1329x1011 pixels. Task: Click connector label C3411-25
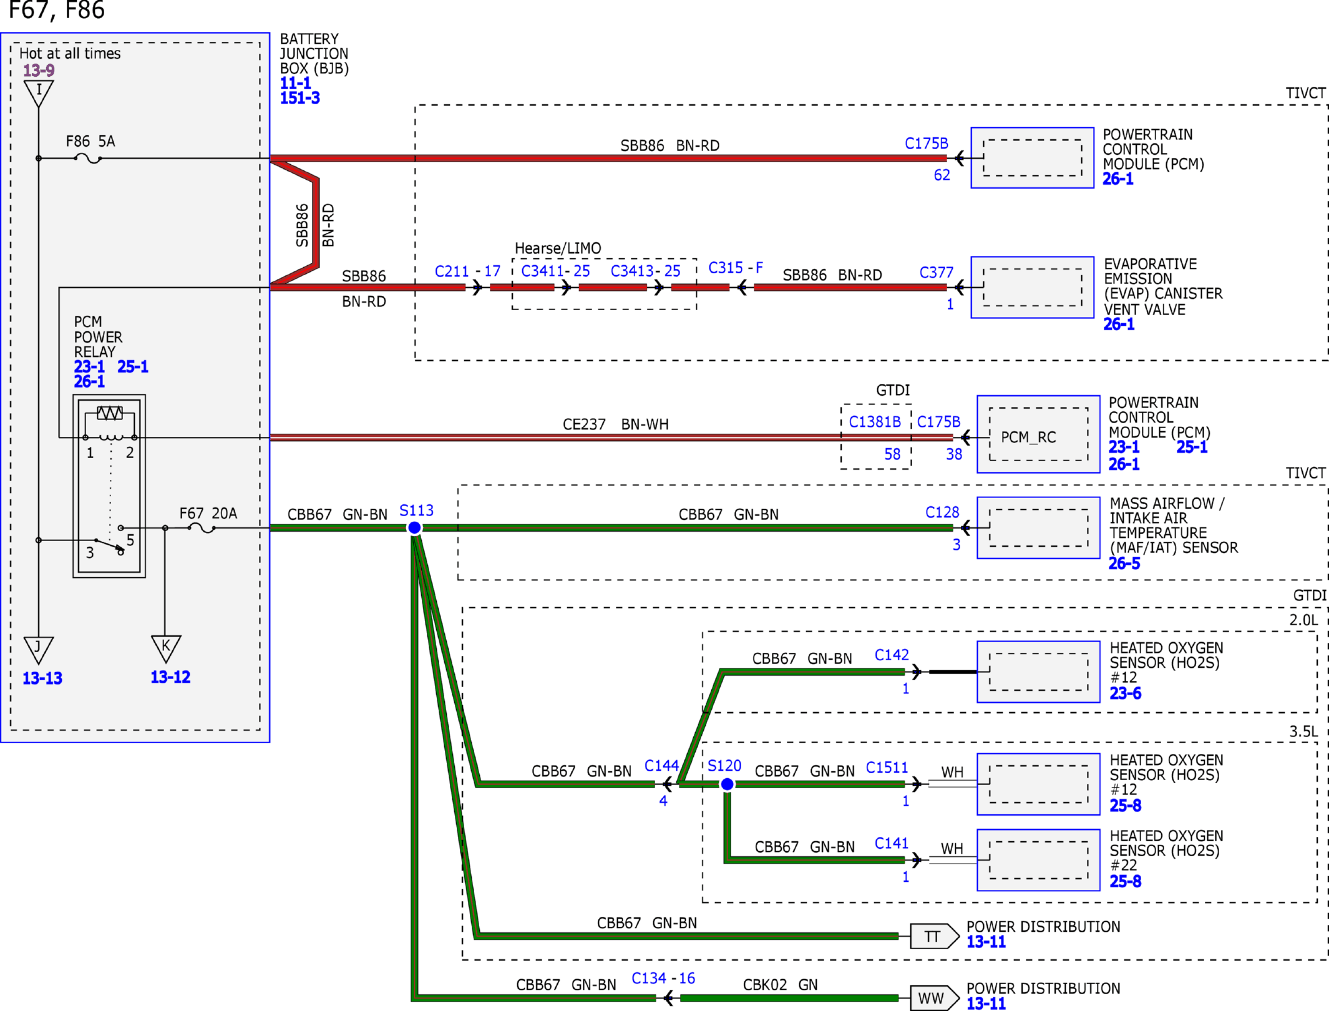pyautogui.click(x=555, y=271)
